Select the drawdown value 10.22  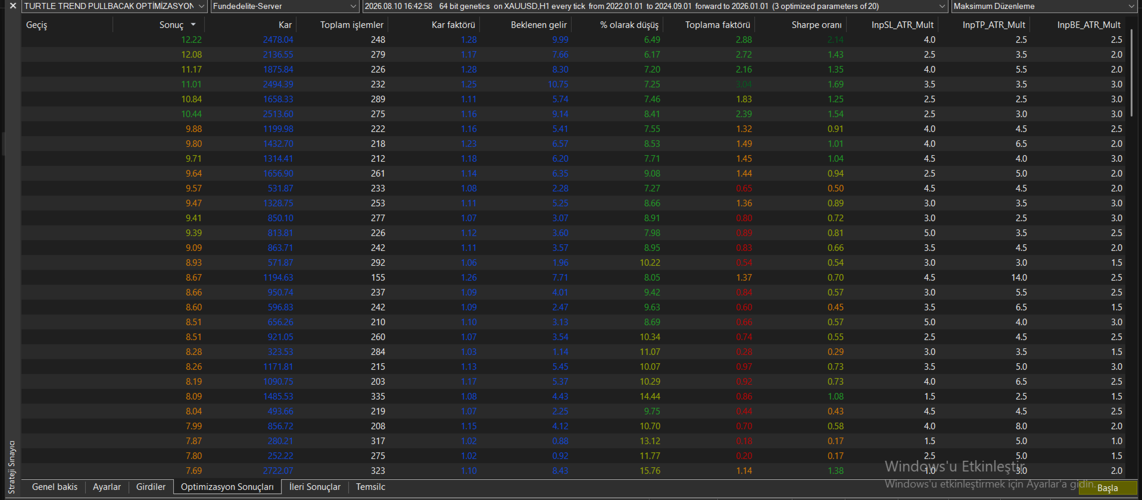[x=650, y=263]
